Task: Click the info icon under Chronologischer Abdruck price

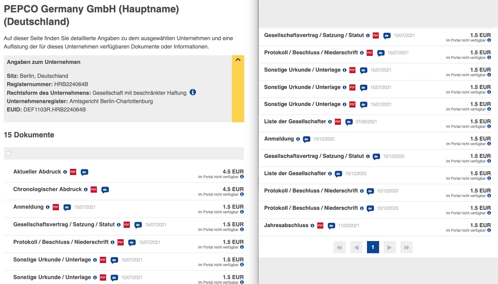Action: (242, 194)
